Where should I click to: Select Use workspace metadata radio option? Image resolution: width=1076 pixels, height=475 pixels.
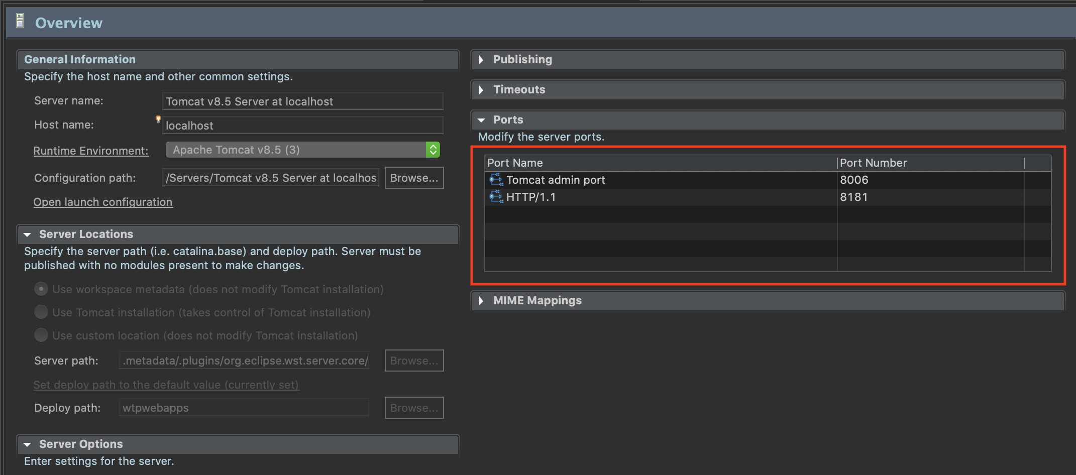pos(41,289)
